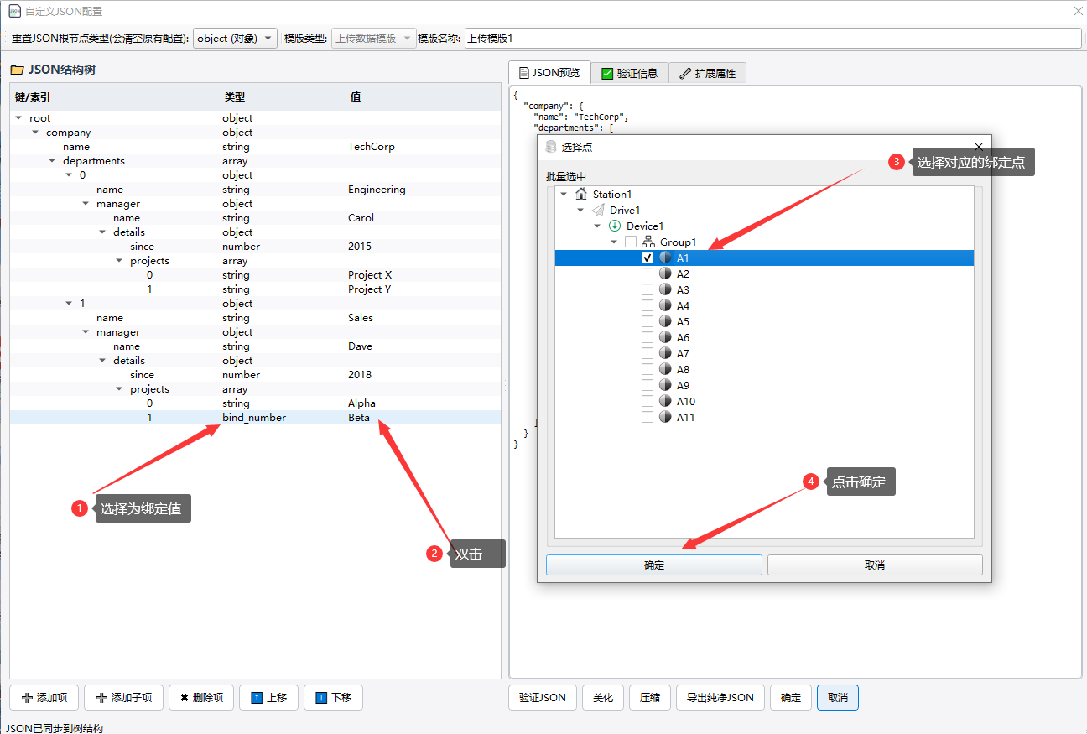The width and height of the screenshot is (1087, 734).
Task: Click the Station1 home icon
Action: pos(581,194)
